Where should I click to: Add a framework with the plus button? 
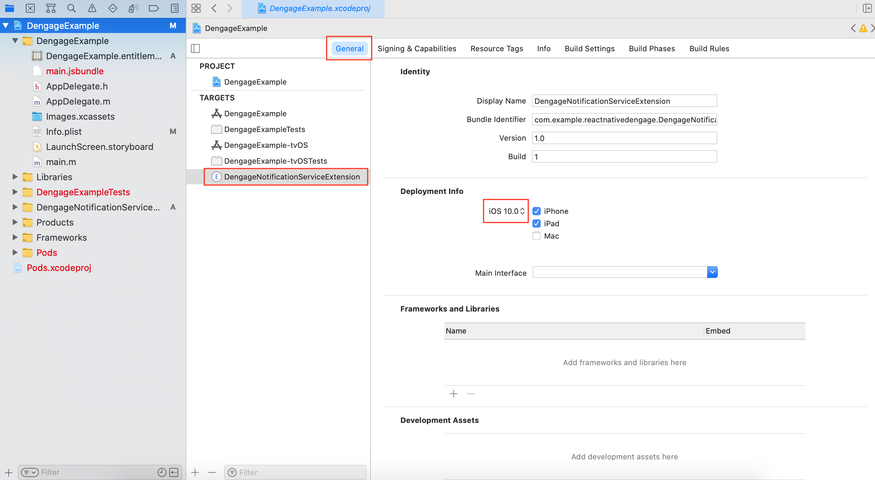click(454, 394)
